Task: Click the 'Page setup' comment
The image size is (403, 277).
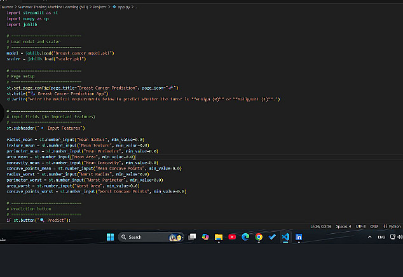Action: point(20,76)
